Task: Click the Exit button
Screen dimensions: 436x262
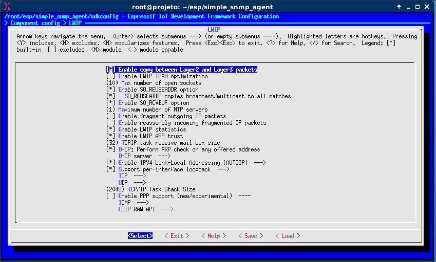Action: (177, 236)
